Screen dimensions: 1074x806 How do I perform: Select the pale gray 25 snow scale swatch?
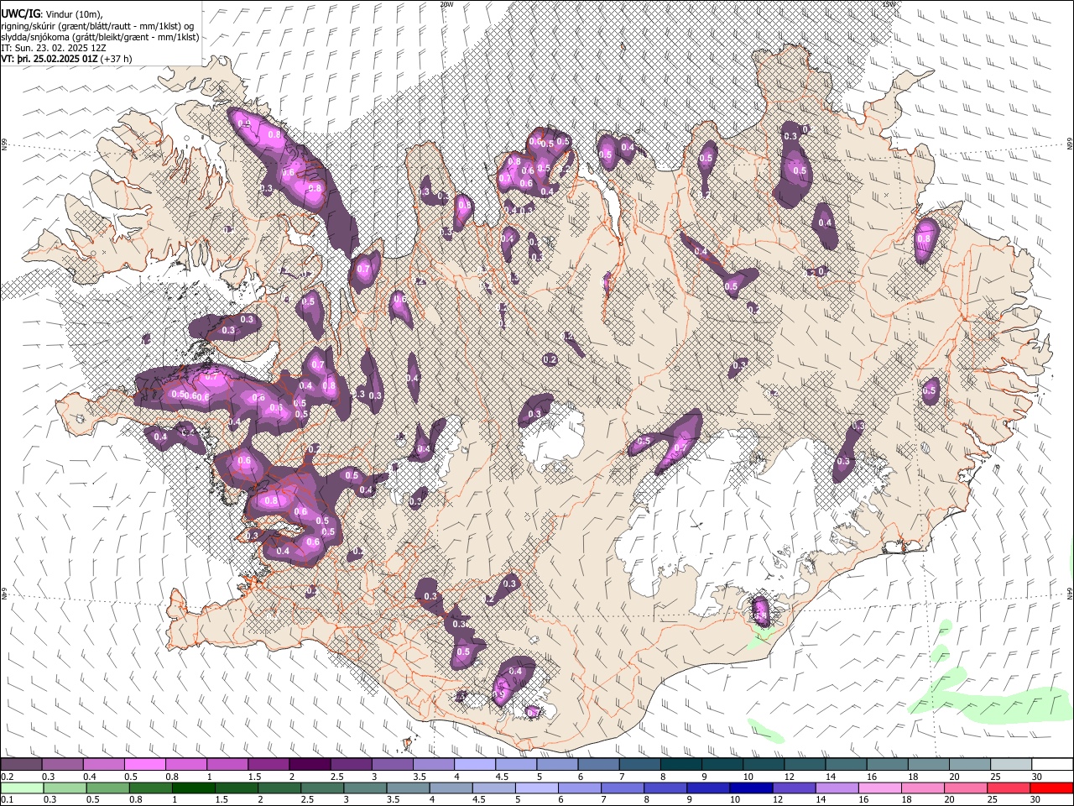1010,765
